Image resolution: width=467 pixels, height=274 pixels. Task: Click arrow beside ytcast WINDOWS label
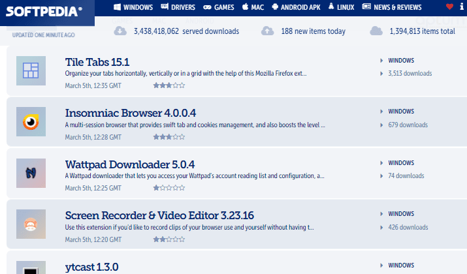click(x=381, y=266)
